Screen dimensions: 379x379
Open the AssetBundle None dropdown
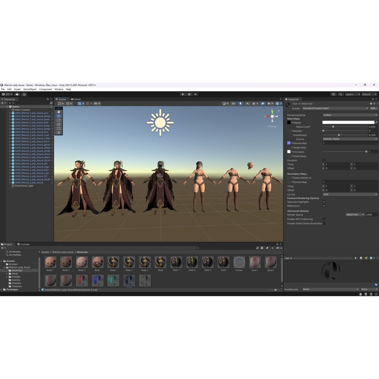[x=331, y=289]
